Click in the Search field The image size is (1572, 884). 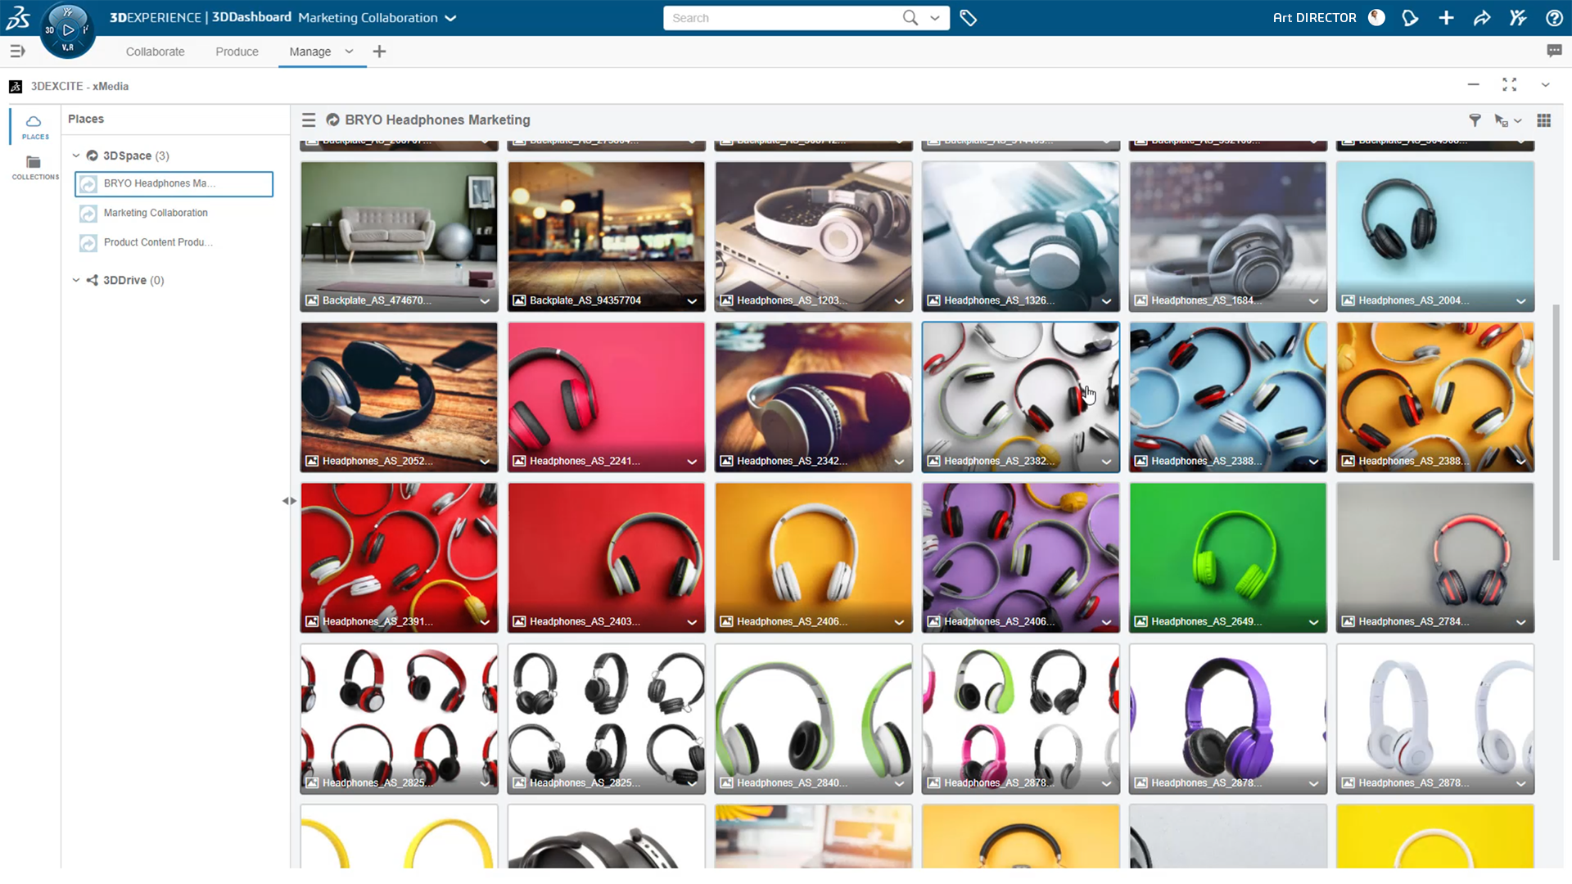pyautogui.click(x=782, y=18)
